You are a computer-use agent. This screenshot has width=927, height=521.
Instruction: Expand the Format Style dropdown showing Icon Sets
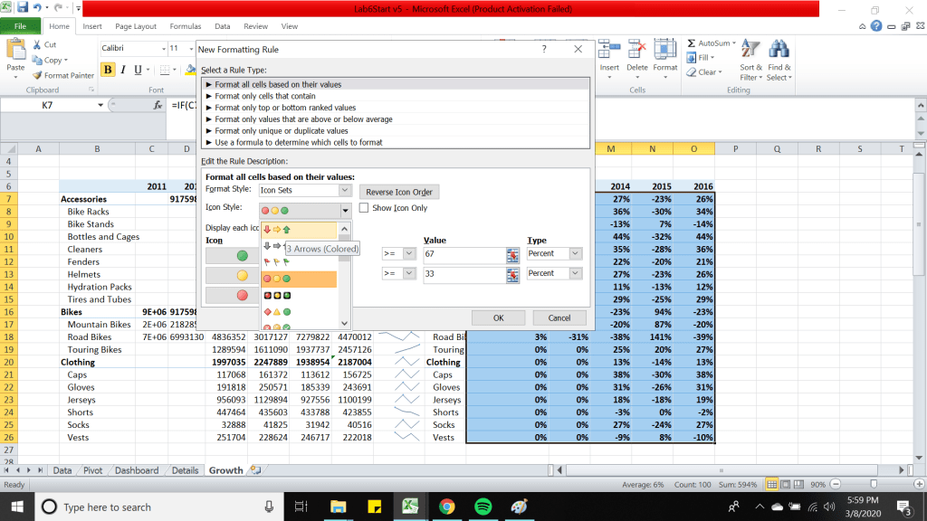pos(345,191)
